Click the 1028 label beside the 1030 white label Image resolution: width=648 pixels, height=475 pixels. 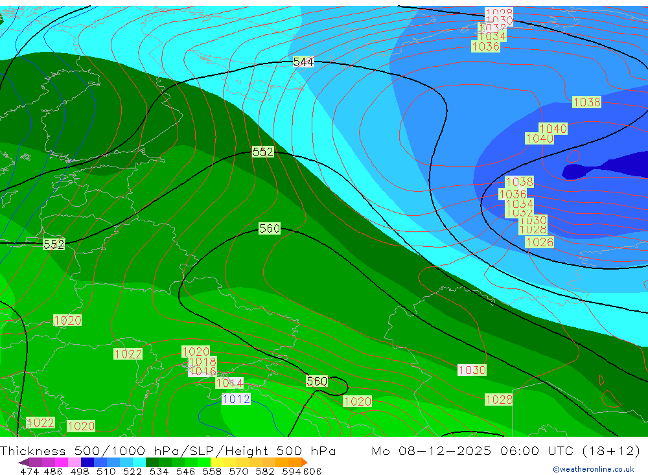(x=499, y=400)
